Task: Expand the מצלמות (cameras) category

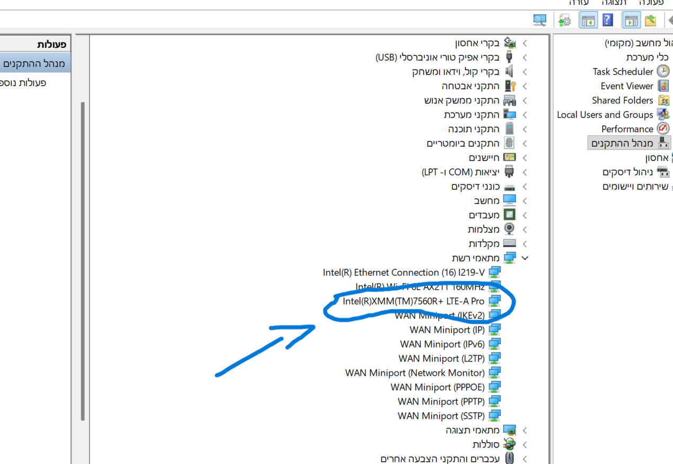Action: coord(525,229)
